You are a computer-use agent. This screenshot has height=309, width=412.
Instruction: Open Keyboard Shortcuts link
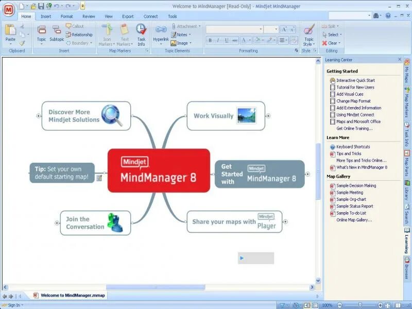click(353, 147)
